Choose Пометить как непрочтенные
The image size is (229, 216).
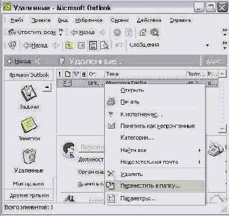tap(155, 126)
